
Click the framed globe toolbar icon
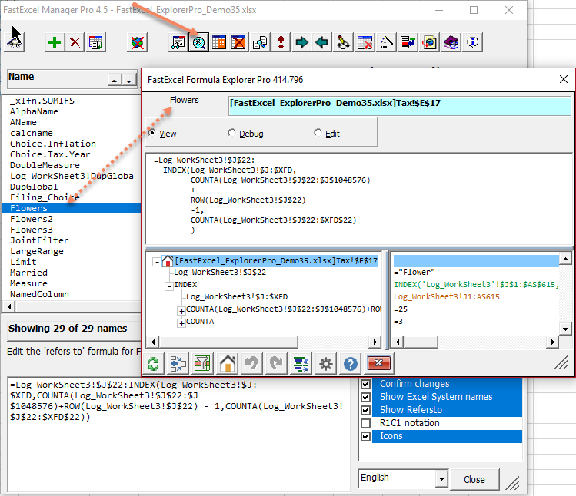[429, 42]
